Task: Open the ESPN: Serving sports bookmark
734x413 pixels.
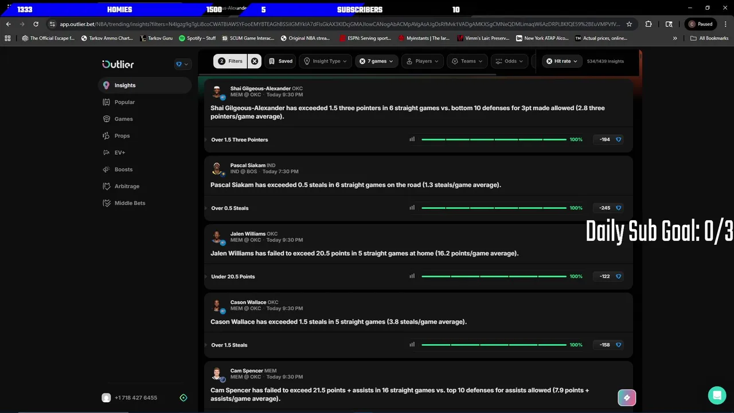Action: (x=365, y=38)
